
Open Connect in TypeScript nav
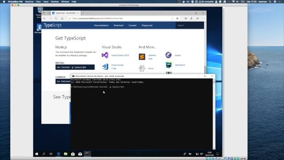[132, 25]
